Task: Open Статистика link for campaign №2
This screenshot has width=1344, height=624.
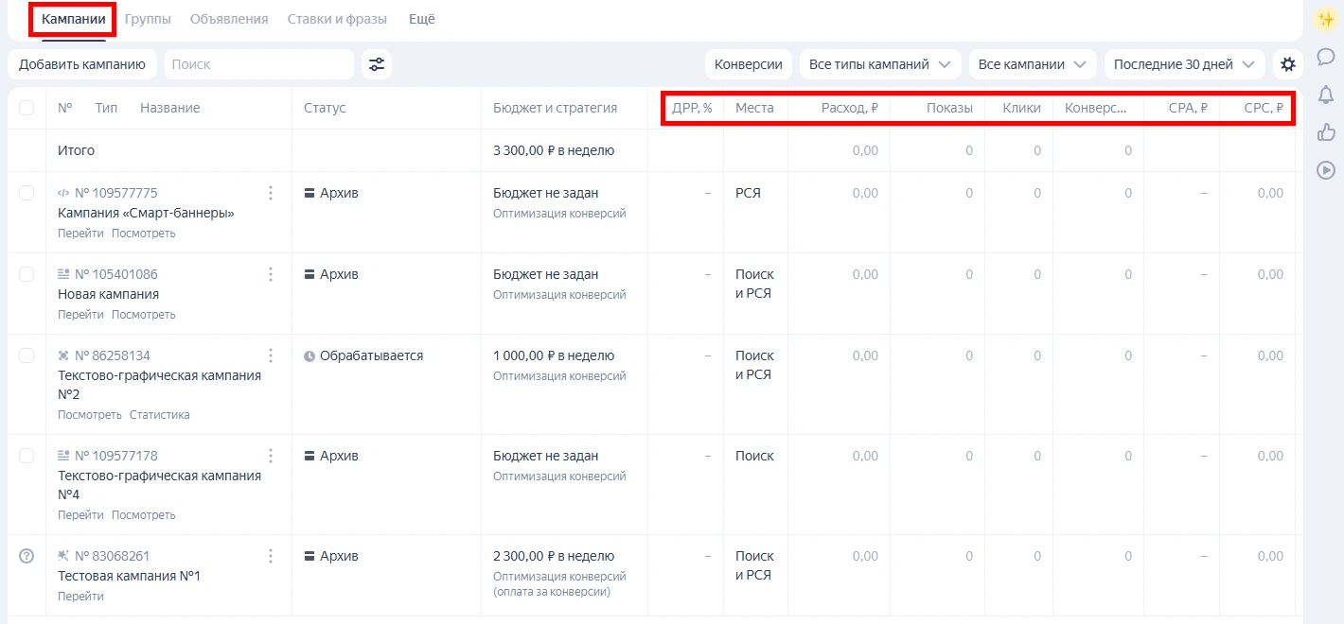Action: click(x=159, y=415)
